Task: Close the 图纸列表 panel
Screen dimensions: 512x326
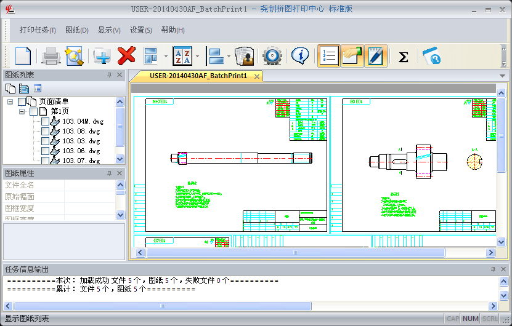Action: (x=120, y=75)
